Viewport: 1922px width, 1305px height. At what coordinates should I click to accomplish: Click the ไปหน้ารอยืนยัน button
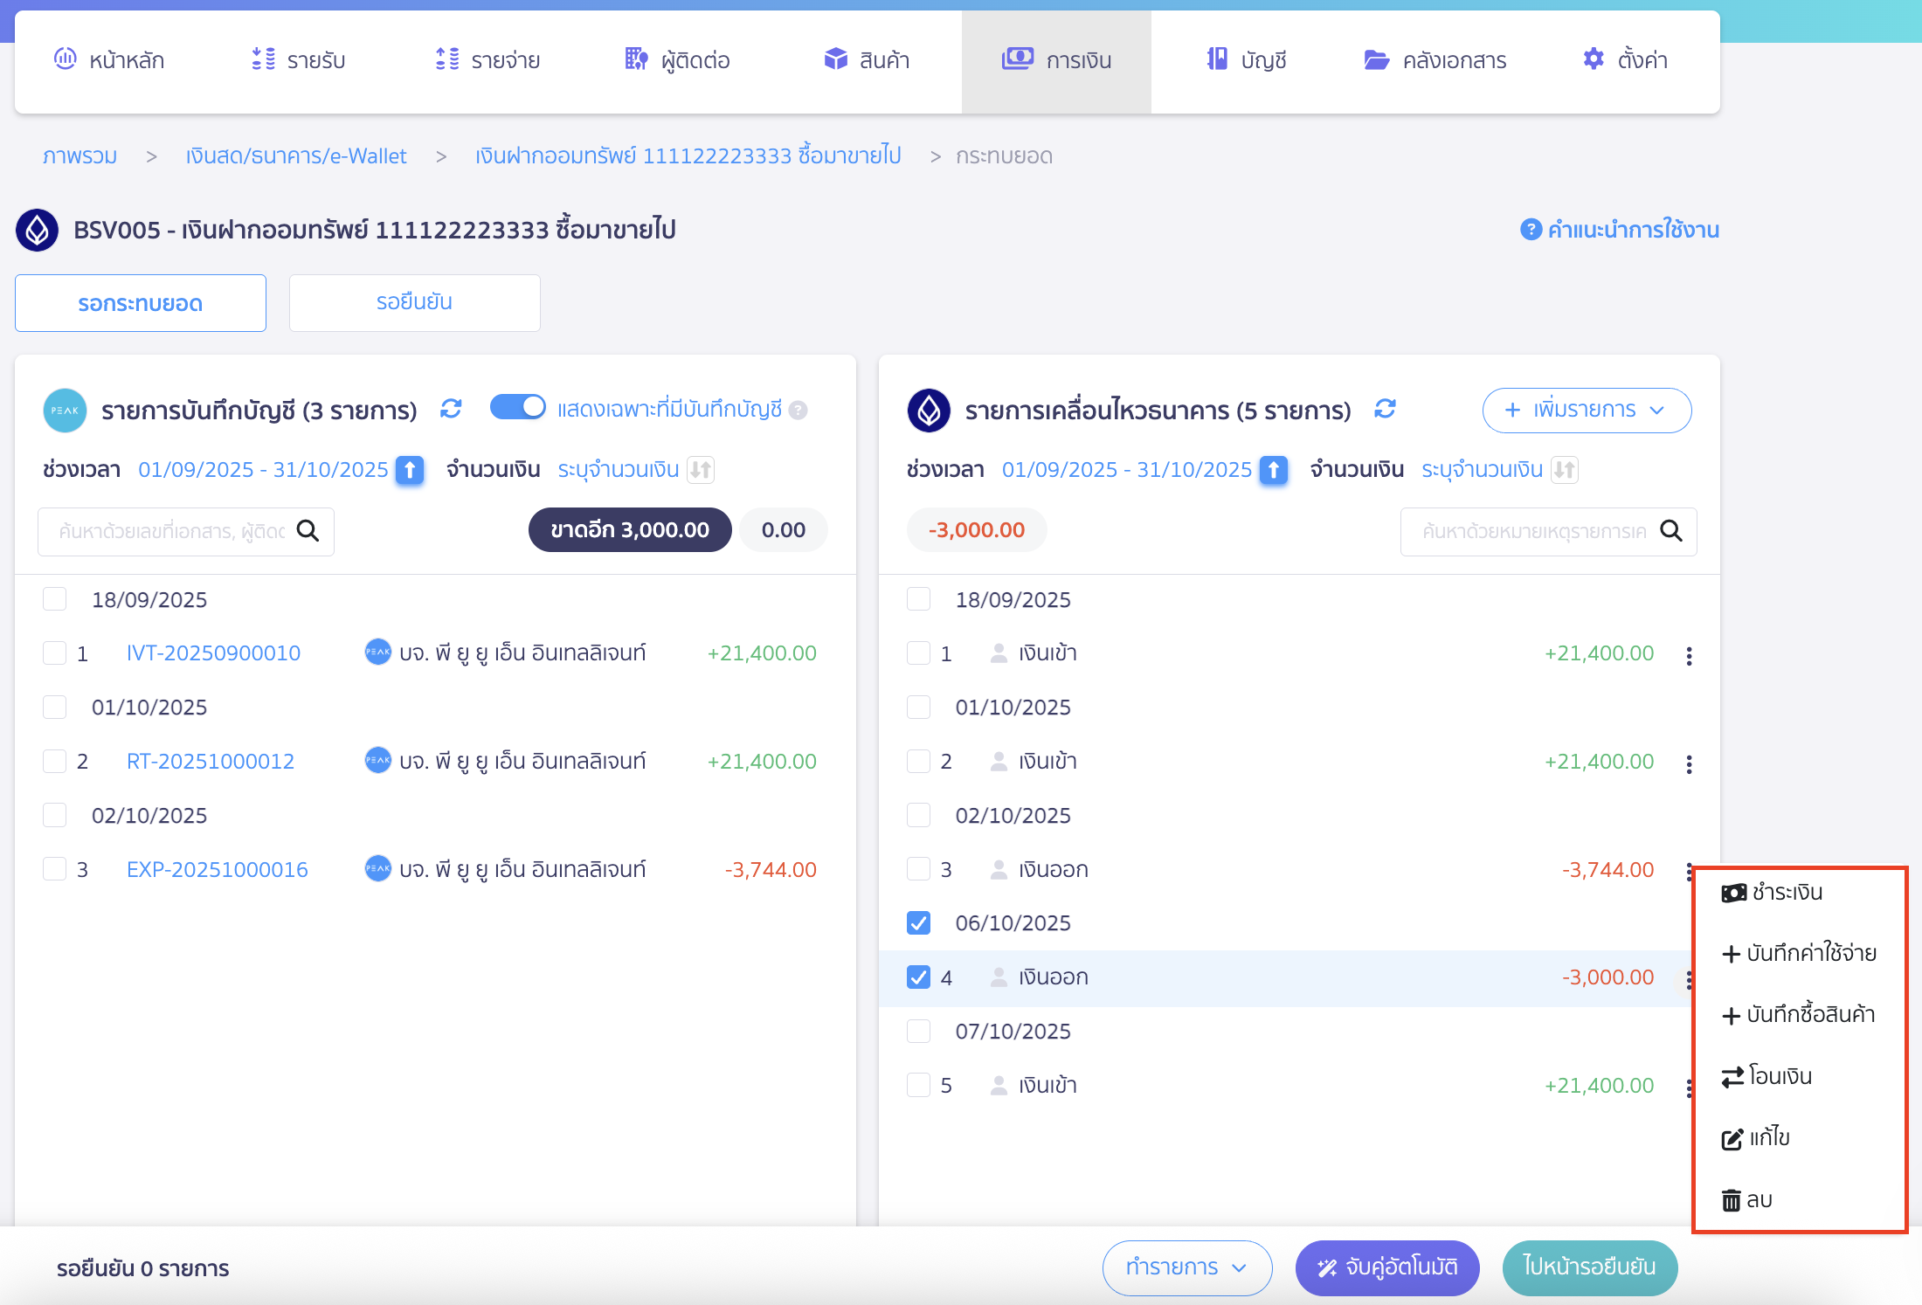tap(1589, 1267)
